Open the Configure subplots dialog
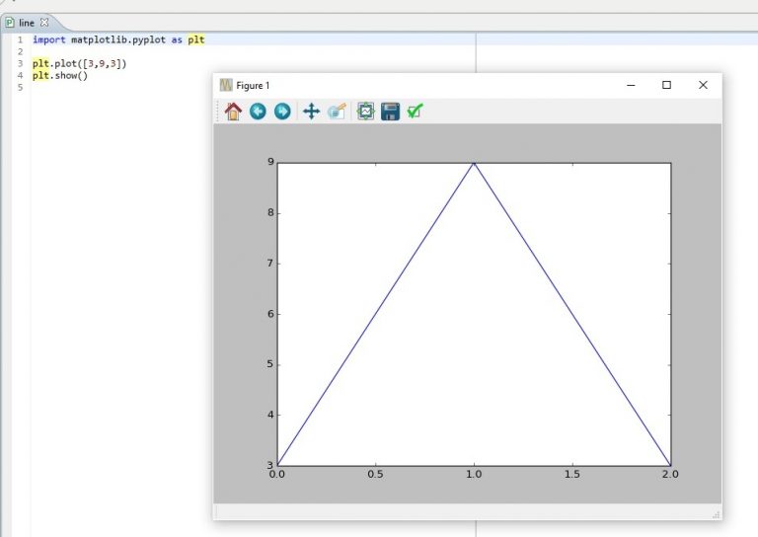This screenshot has width=758, height=537. click(x=365, y=112)
